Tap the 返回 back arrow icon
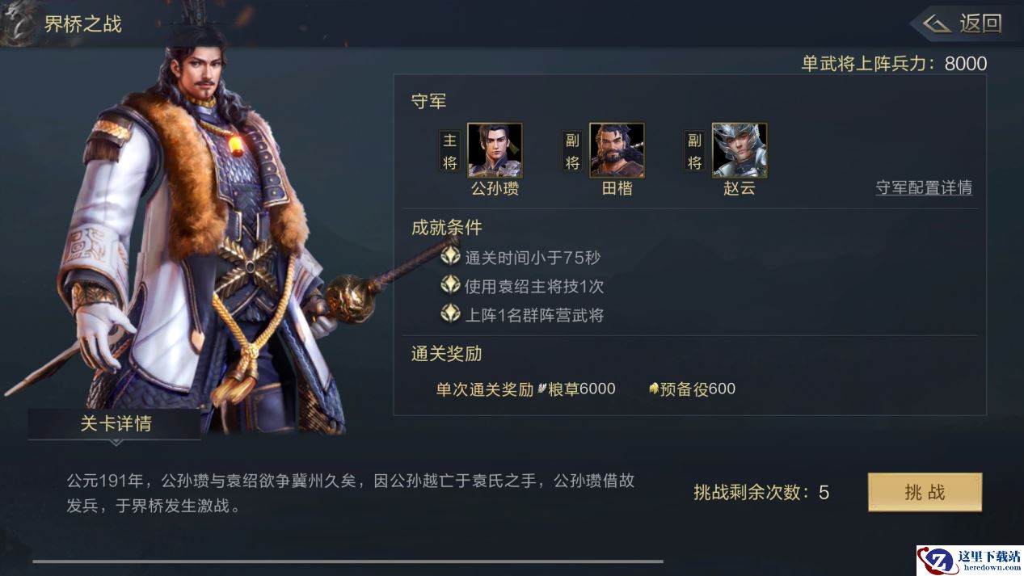The width and height of the screenshot is (1024, 576). pos(938,23)
